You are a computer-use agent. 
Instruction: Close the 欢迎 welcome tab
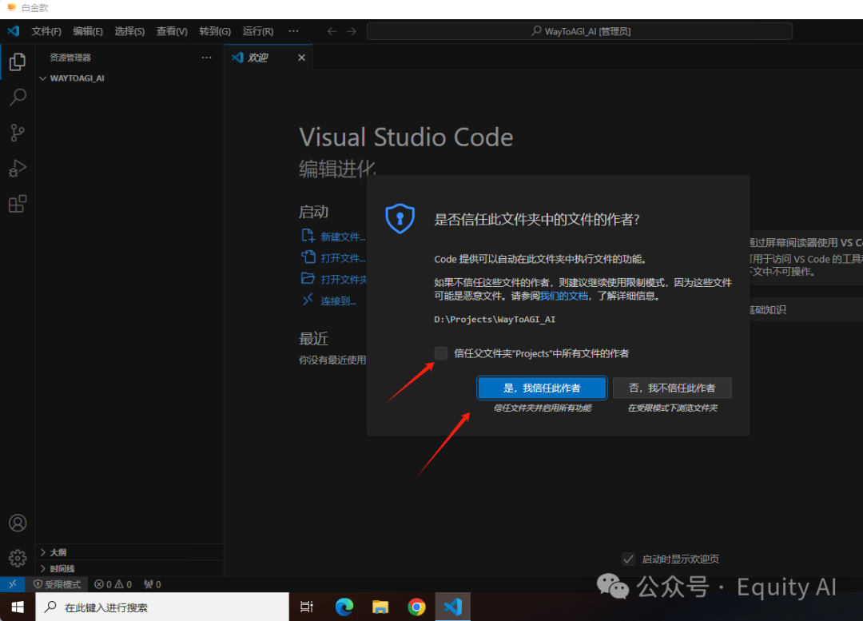(301, 58)
